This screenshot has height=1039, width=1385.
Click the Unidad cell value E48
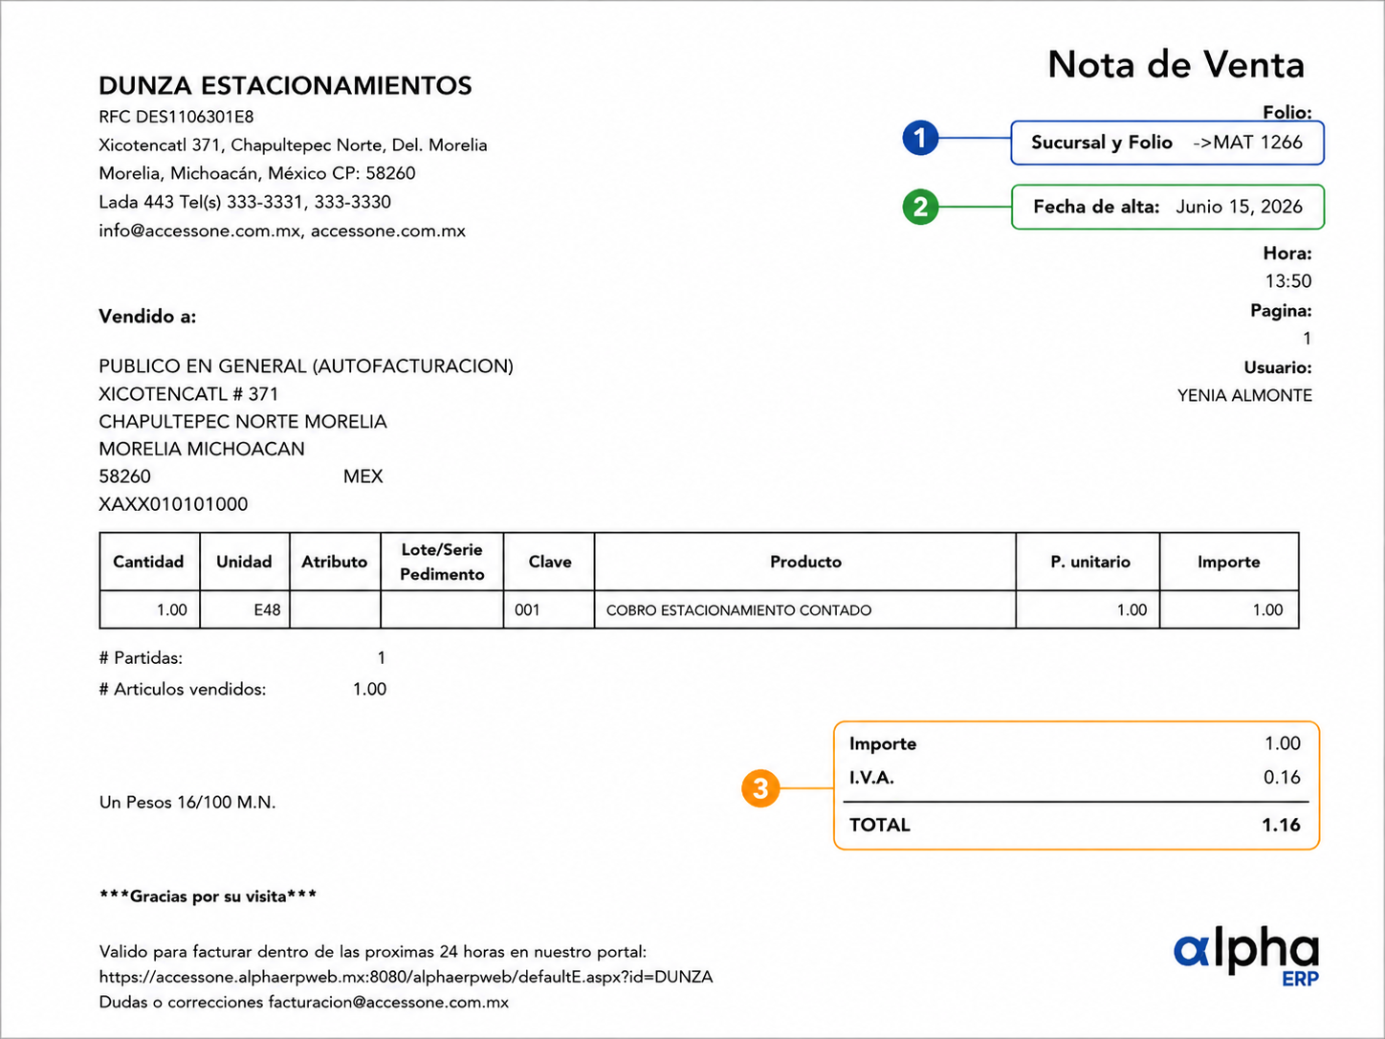(x=267, y=610)
